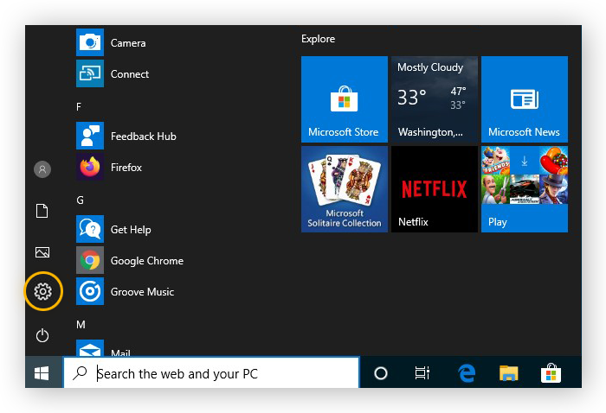The image size is (606, 413).
Task: Click the Power button icon
Action: pos(42,335)
